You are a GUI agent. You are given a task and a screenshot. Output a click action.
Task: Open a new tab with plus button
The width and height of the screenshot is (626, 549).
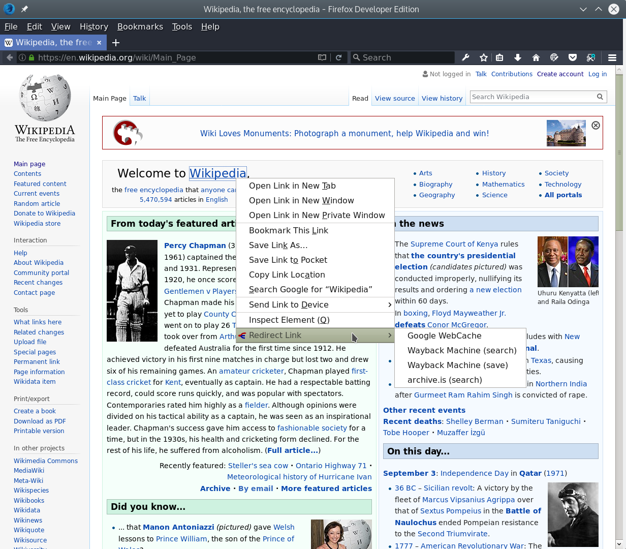click(x=116, y=43)
